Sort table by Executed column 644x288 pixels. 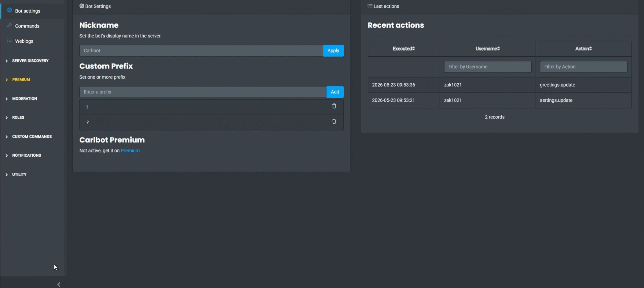[404, 49]
